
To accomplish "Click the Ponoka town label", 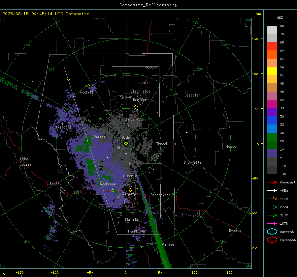I will 150,68.
